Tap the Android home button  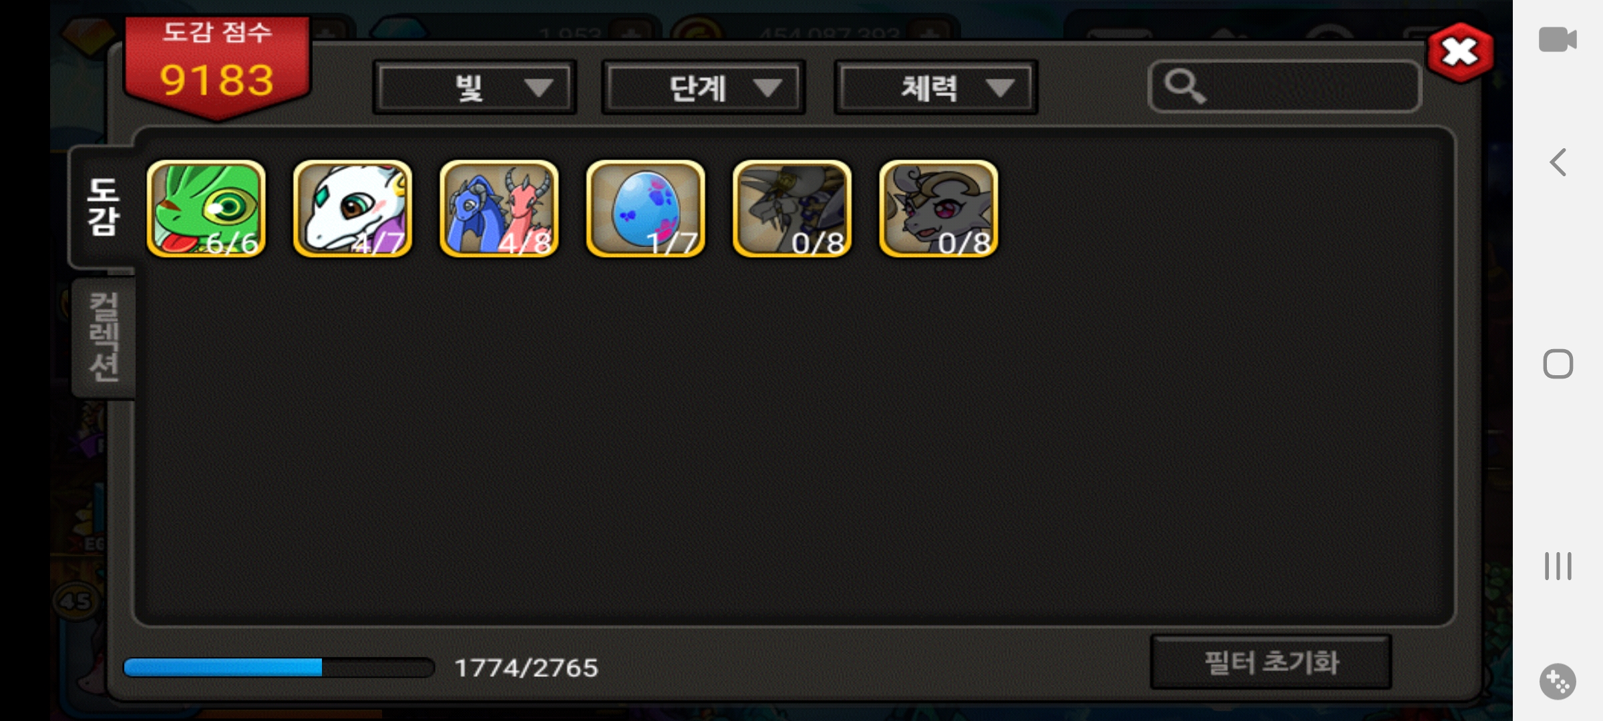point(1558,365)
